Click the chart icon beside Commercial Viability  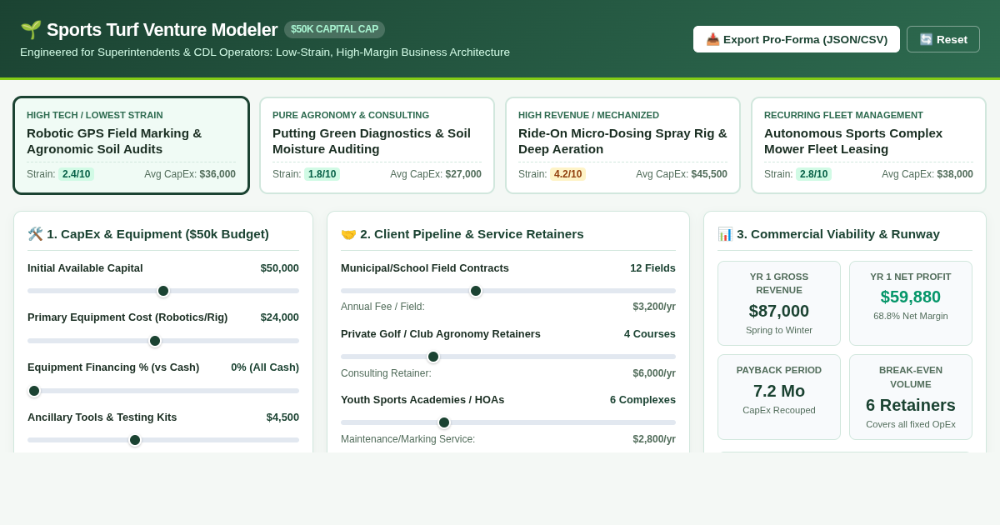(x=725, y=234)
